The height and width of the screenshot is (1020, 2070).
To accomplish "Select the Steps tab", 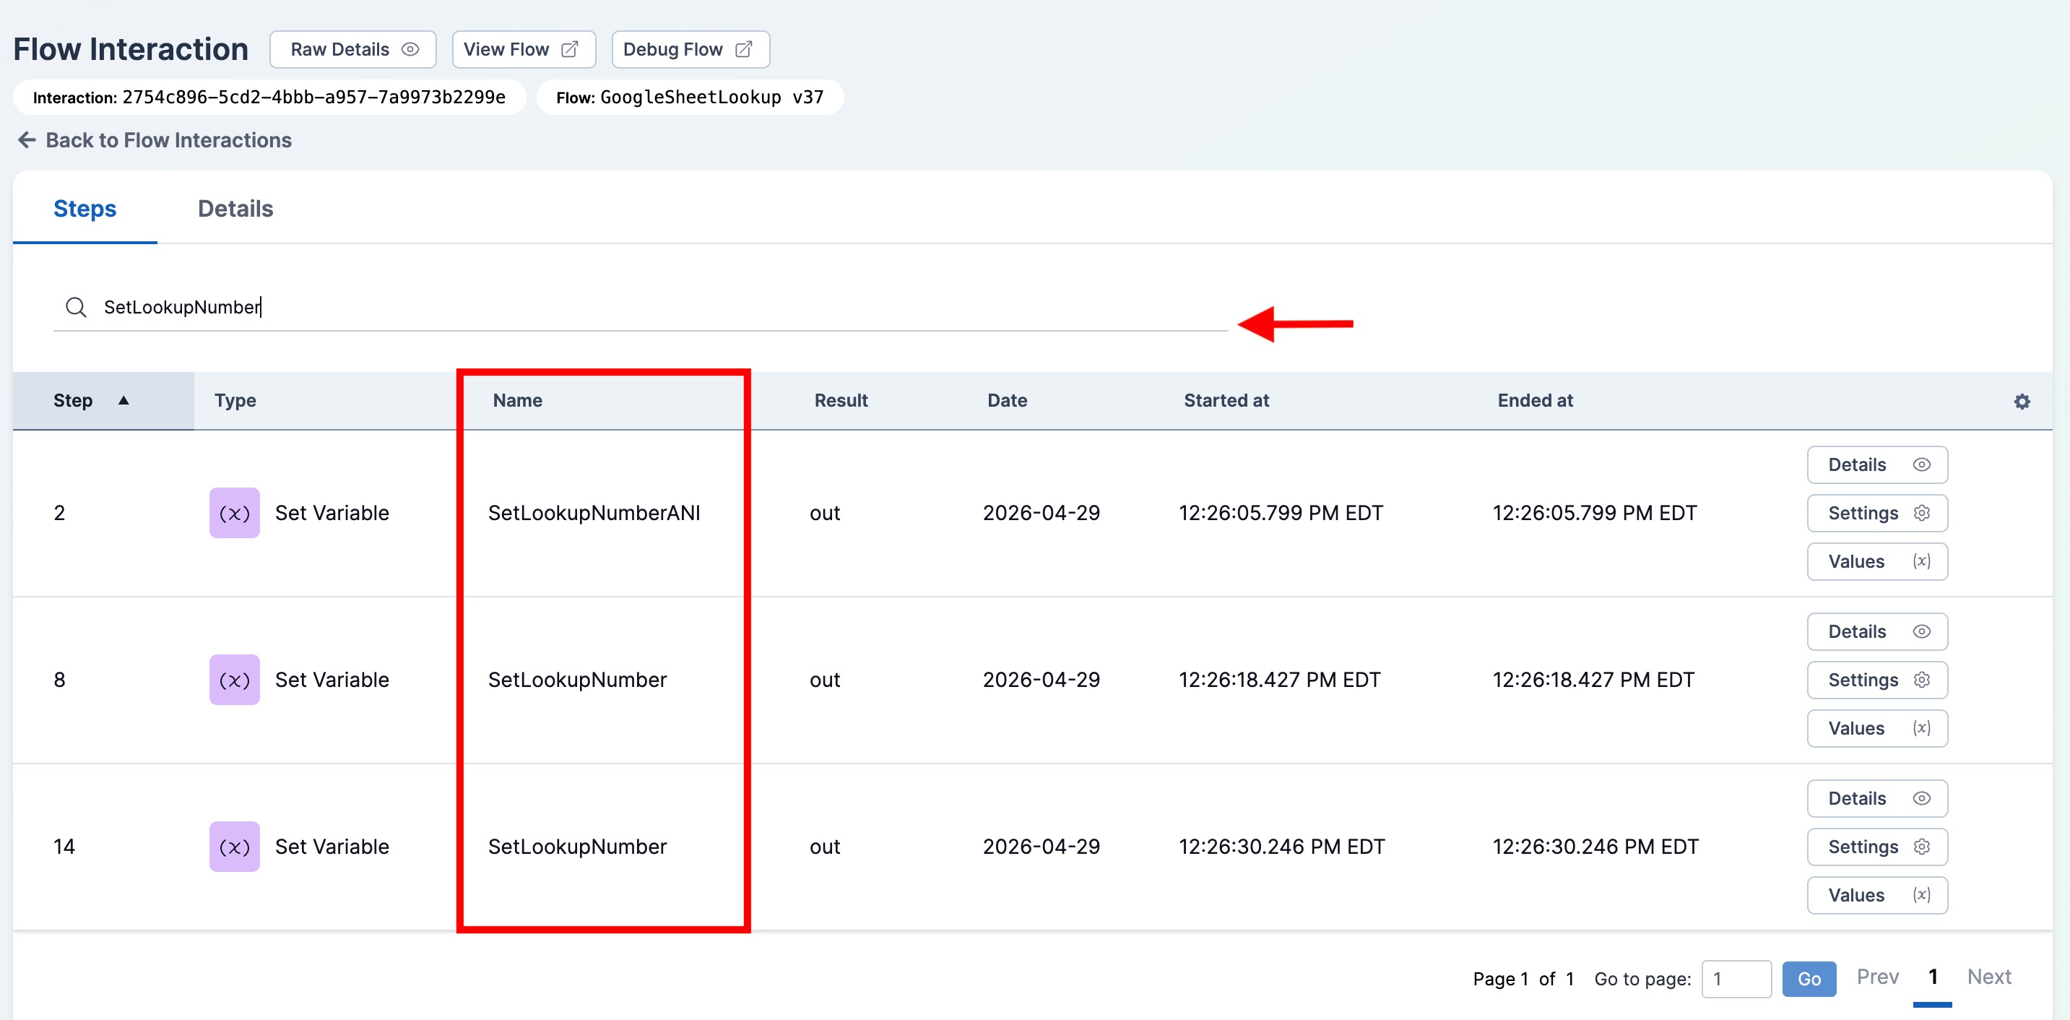I will (x=85, y=208).
